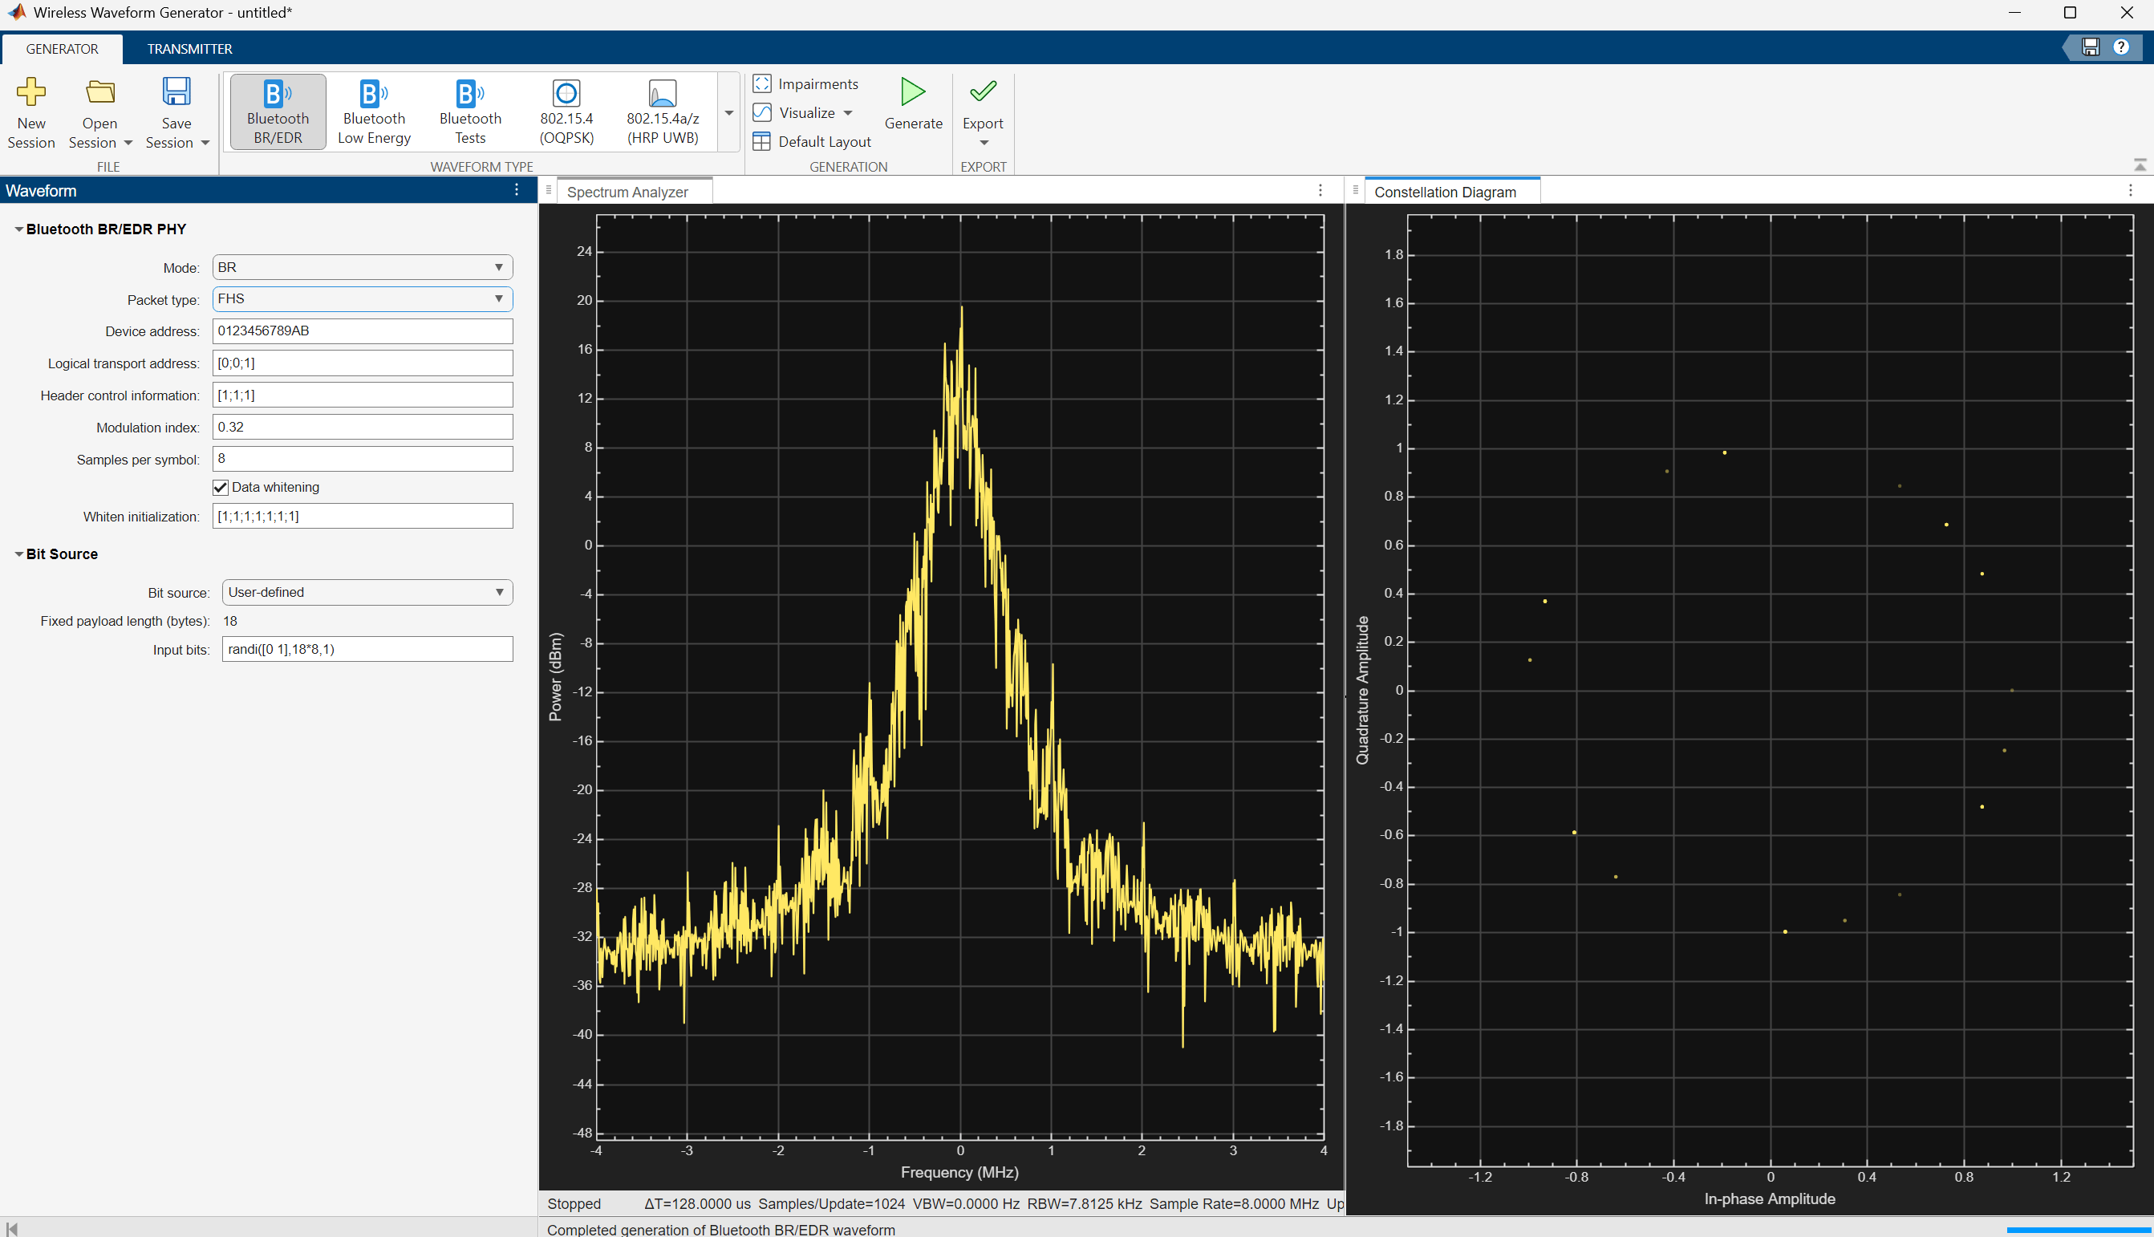Click the Header control information field
The width and height of the screenshot is (2154, 1237).
tap(362, 395)
